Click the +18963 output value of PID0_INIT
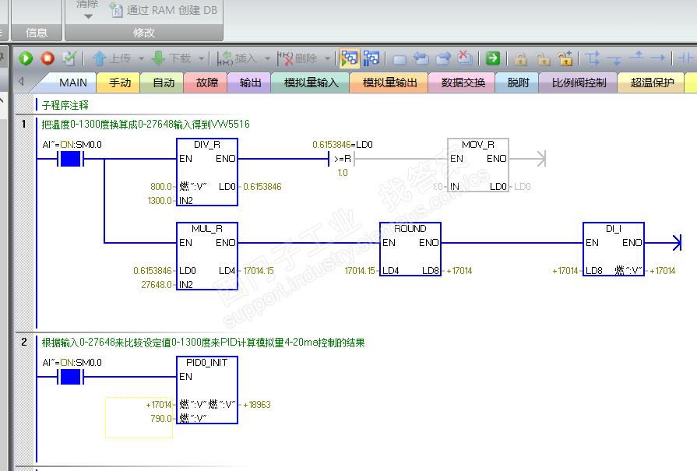Image resolution: width=697 pixels, height=471 pixels. click(256, 405)
